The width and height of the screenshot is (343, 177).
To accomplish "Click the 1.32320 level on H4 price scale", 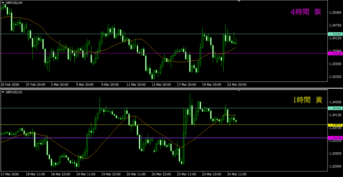I will (335, 77).
